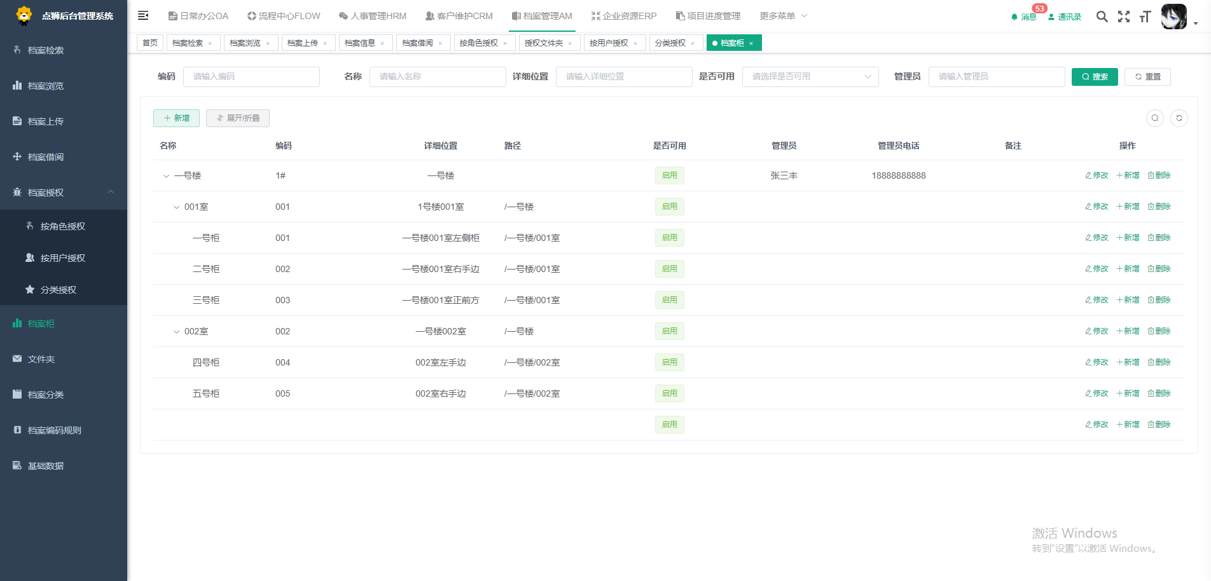
Task: Click the 点狮后台管理系统 logo
Action: (x=64, y=16)
